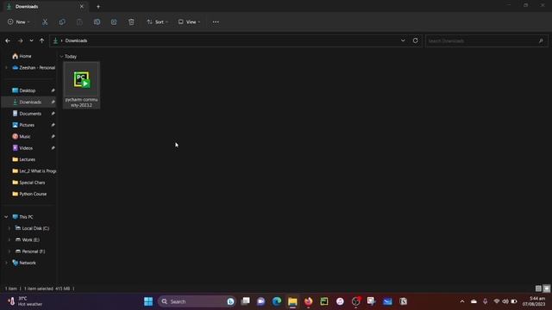This screenshot has height=310, width=552.
Task: Click the taskbar Search box
Action: 197,301
